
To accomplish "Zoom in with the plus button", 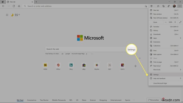I will coord(175,22).
